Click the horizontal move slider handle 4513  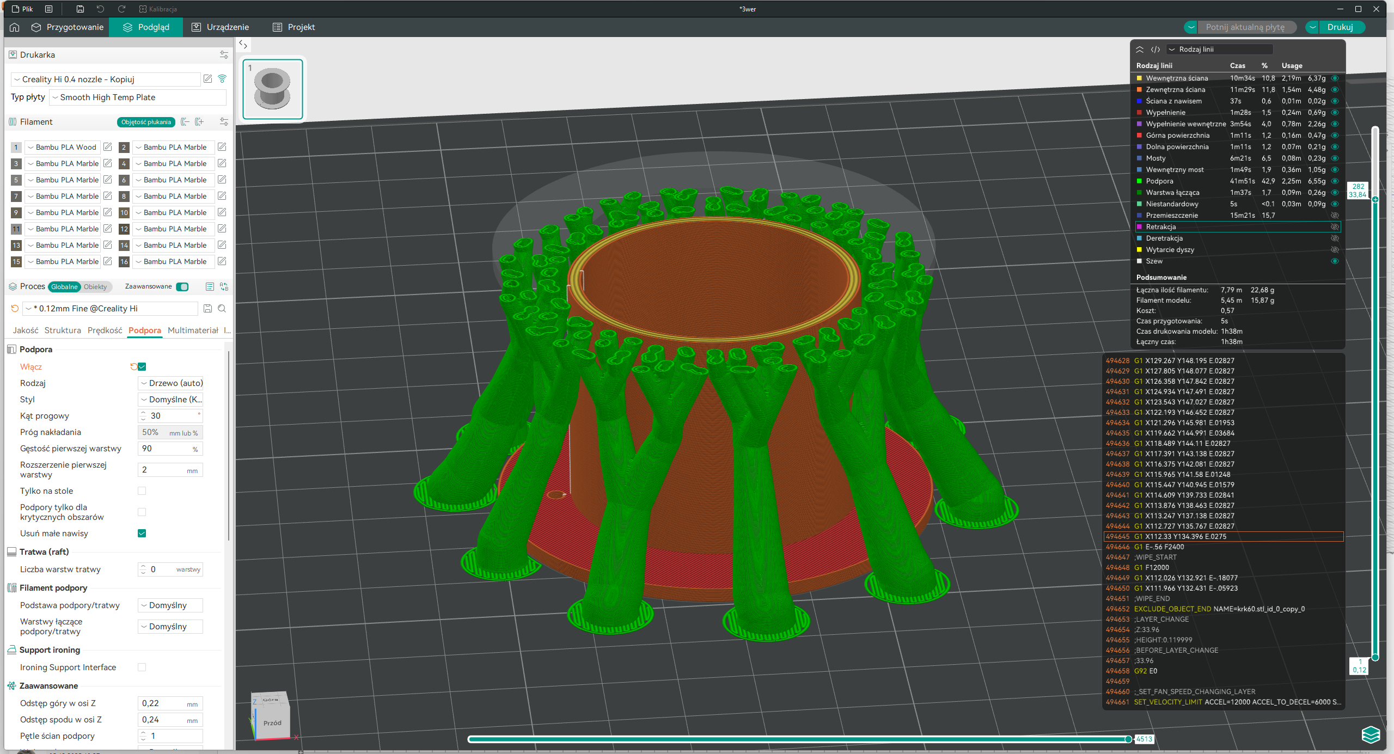point(1128,739)
